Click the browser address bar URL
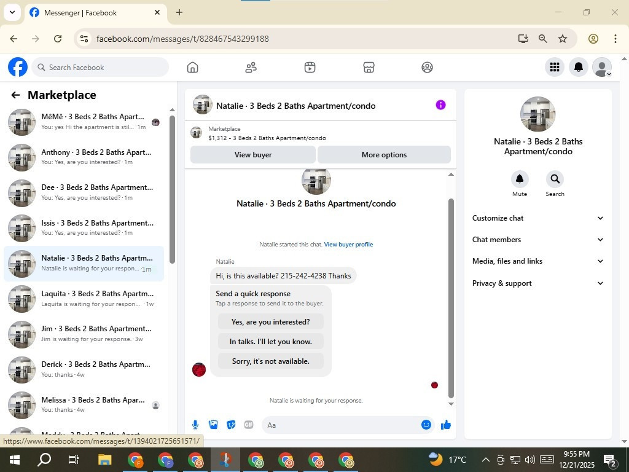Screen dimensions: 629x472 182,39
